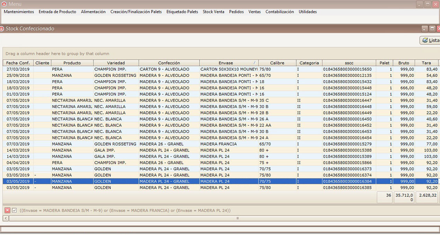Select the date cell 07/03/2019

click(18, 144)
